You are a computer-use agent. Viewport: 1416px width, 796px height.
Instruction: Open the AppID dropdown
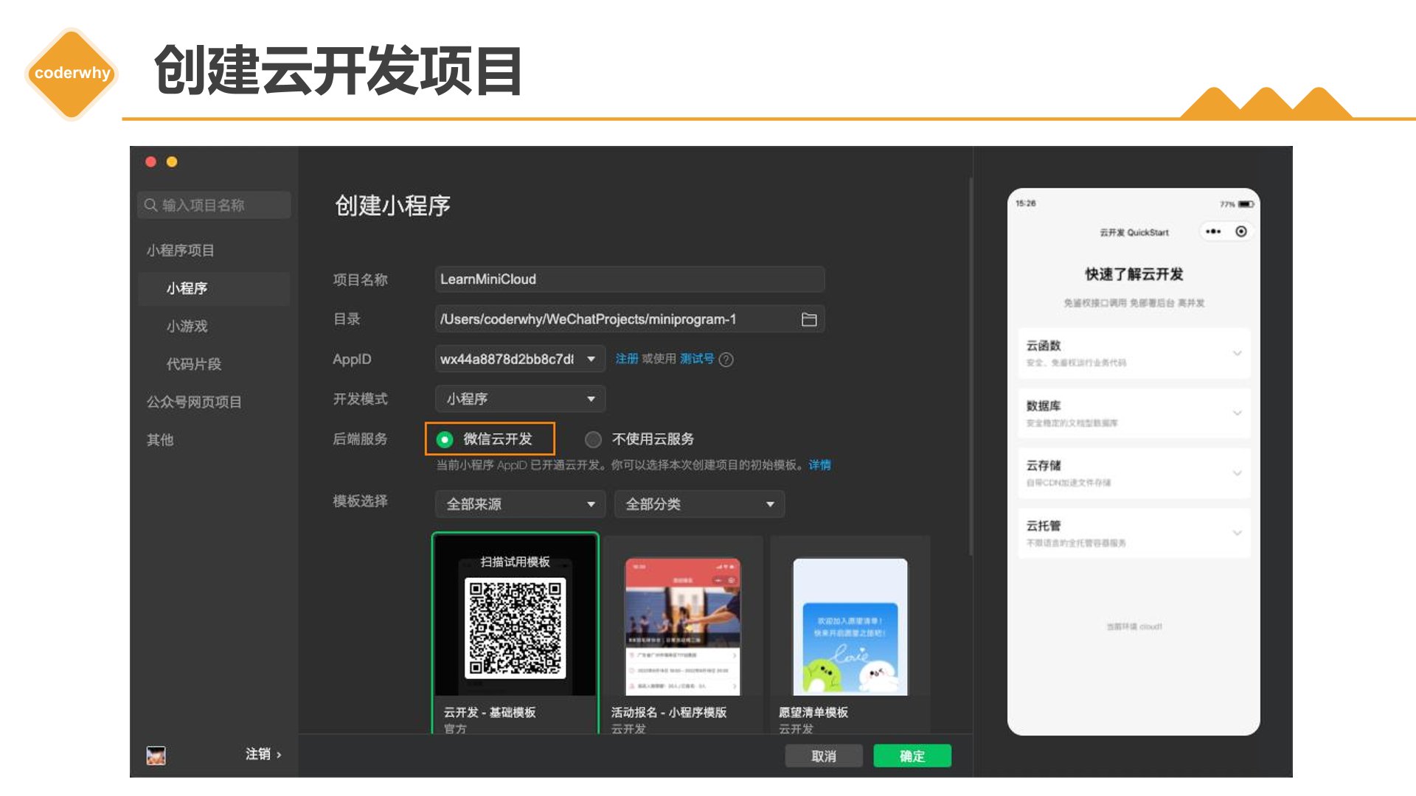click(x=520, y=359)
